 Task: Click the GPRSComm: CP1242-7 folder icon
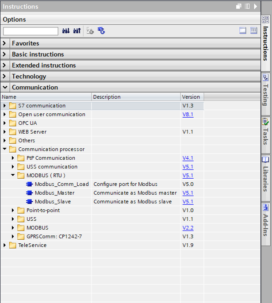[21, 237]
